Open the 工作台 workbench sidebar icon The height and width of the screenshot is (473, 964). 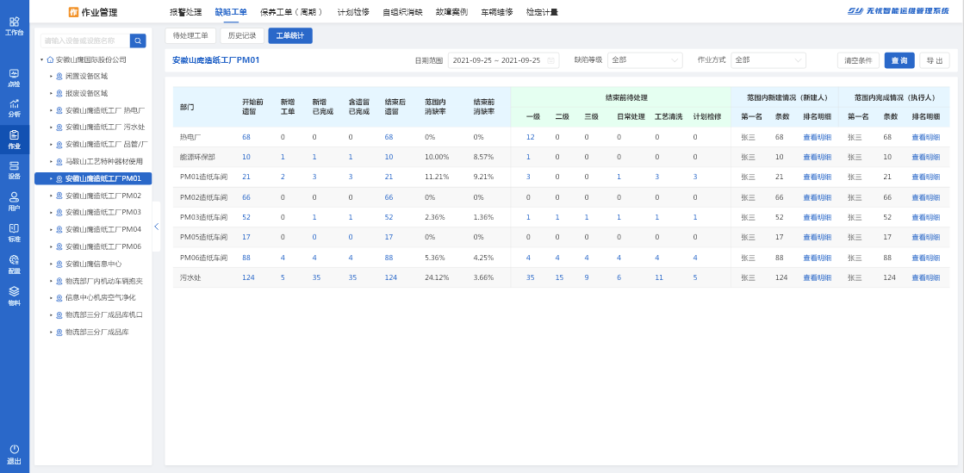(x=14, y=26)
